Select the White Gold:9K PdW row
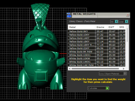135x101 pixels. [97, 52]
